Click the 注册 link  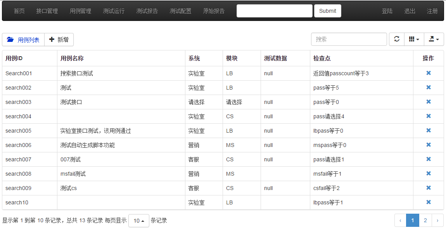coord(432,11)
